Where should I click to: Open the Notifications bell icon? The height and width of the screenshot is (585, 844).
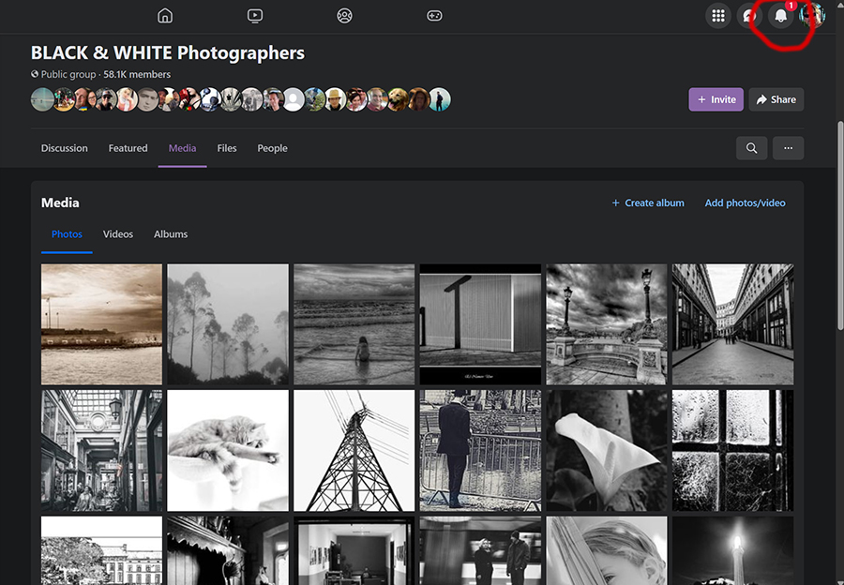click(780, 16)
